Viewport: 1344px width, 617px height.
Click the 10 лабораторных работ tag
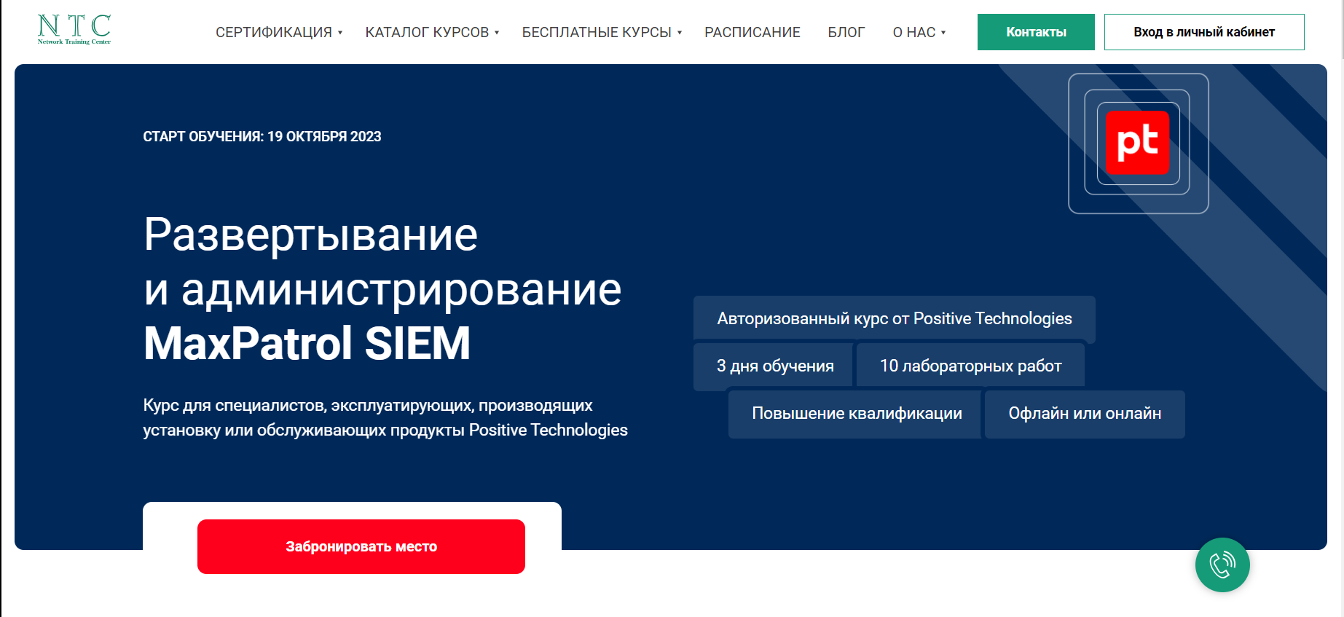pyautogui.click(x=970, y=366)
